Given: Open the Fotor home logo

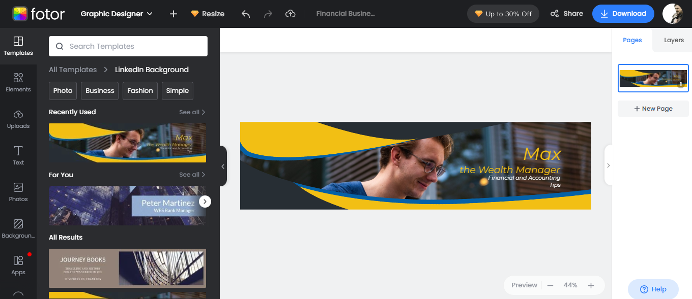Looking at the screenshot, I should coord(38,14).
